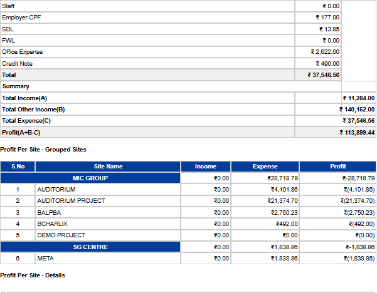Click the BCHARLIX site name
The height and width of the screenshot is (293, 377).
coord(52,224)
